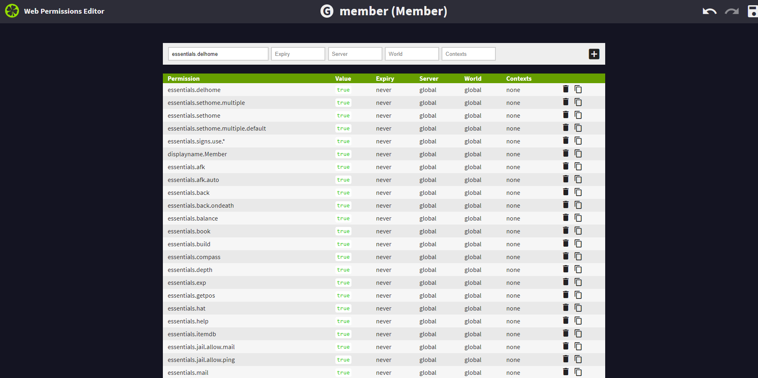Select the essentials.sethome.multiple permission name
Screen dimensions: 758x378
(x=206, y=103)
